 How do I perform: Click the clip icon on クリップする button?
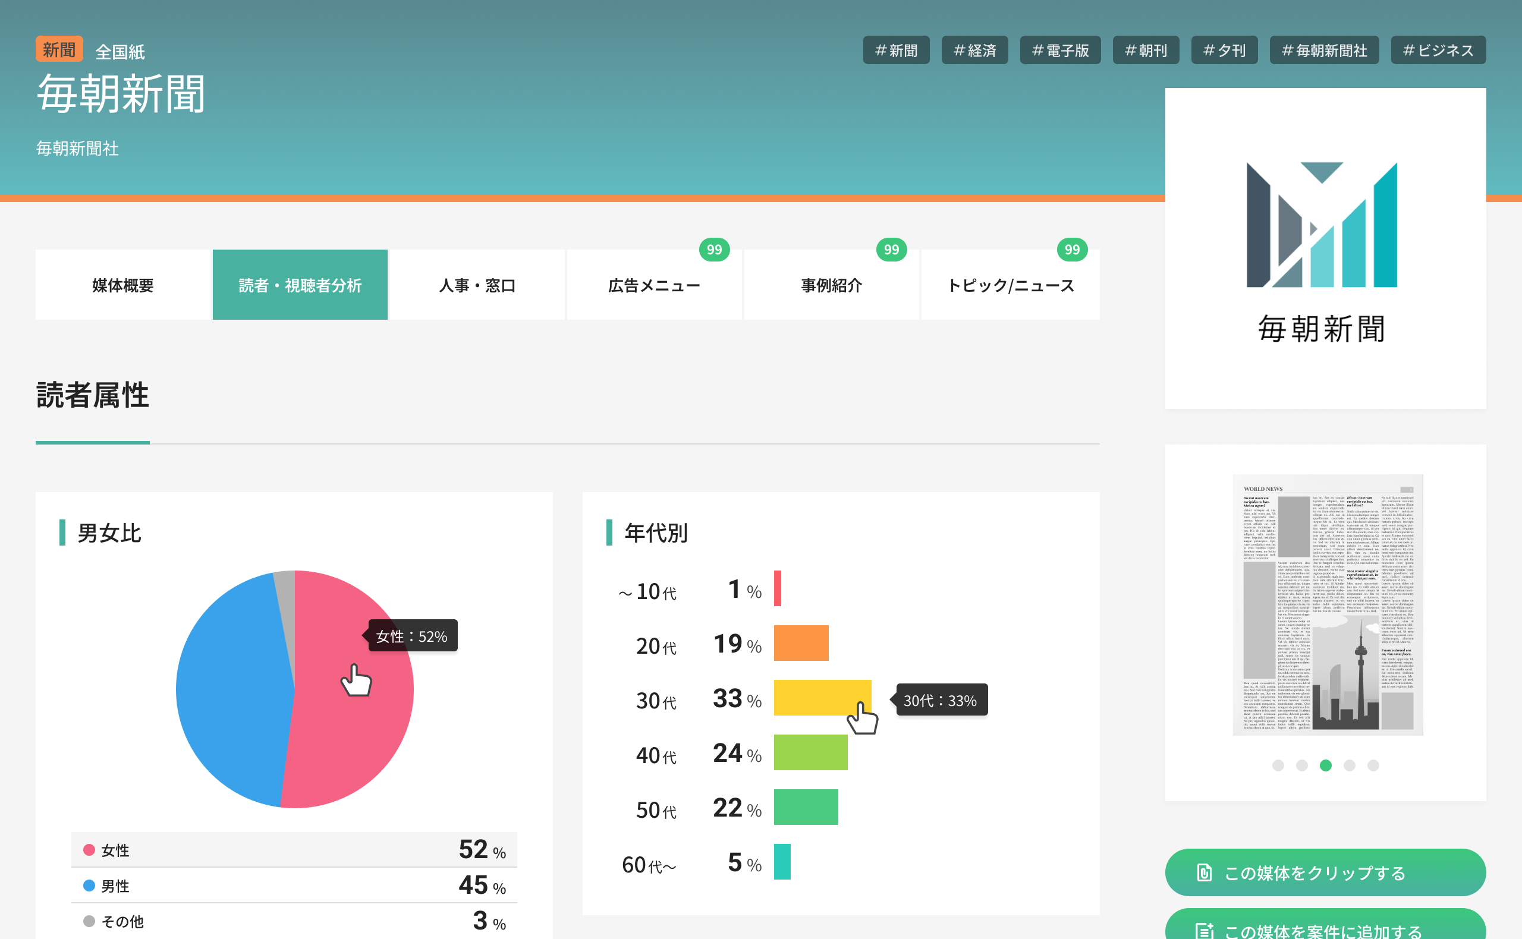pos(1204,872)
